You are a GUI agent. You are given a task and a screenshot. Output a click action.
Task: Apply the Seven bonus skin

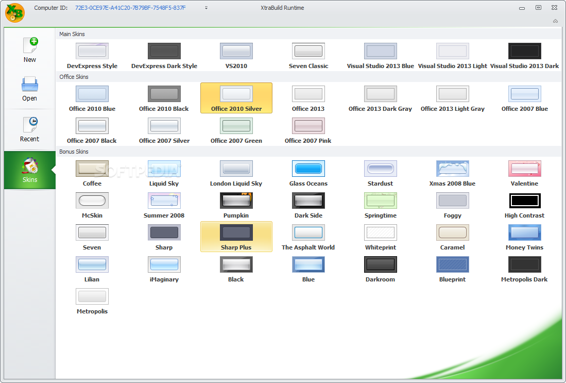tap(92, 237)
